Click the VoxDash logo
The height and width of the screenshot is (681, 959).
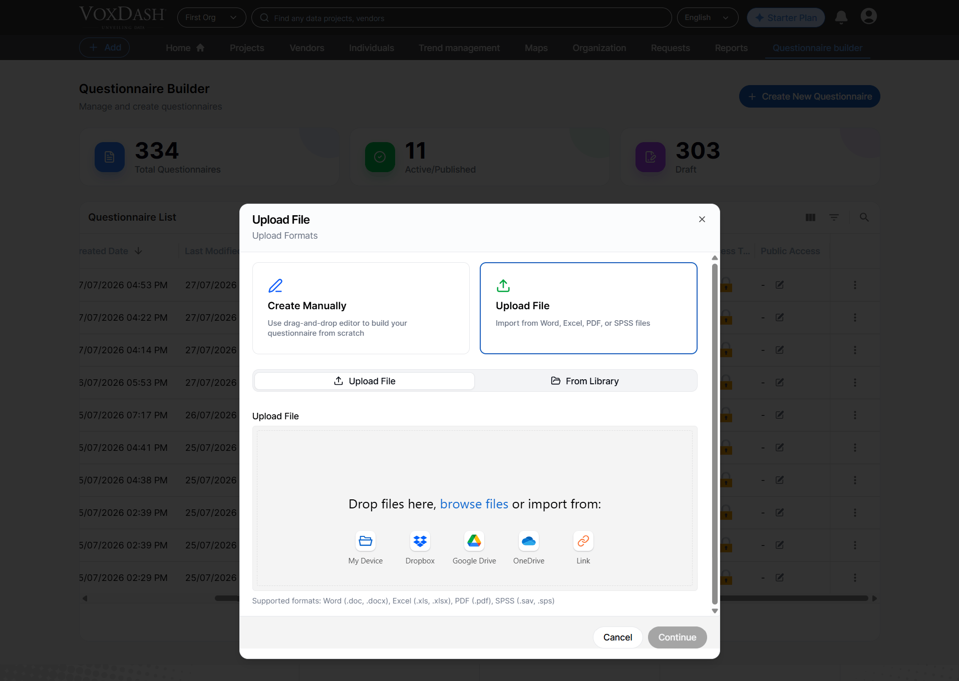[x=122, y=18]
